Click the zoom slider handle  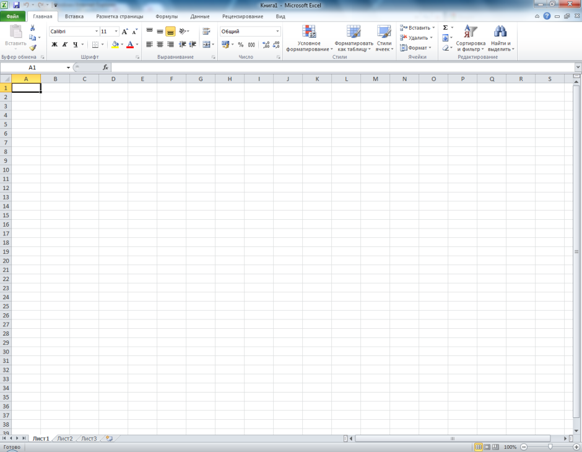[x=550, y=447]
